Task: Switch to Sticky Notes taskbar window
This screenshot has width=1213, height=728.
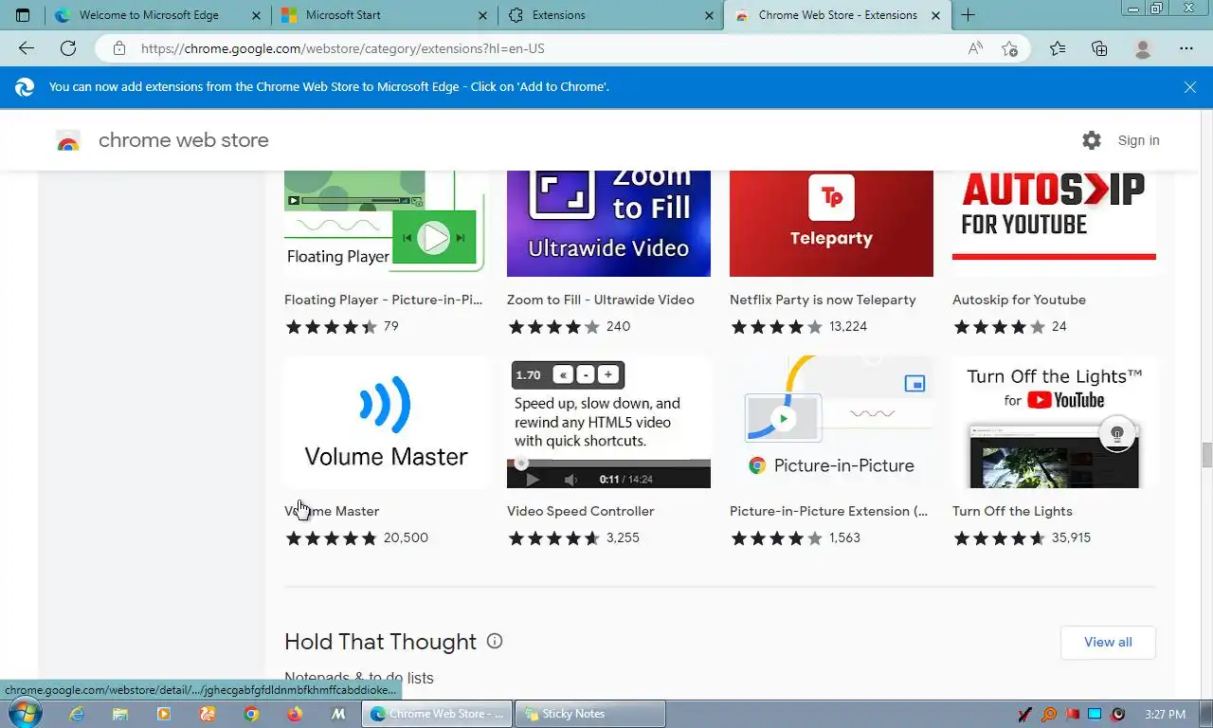Action: coord(589,714)
